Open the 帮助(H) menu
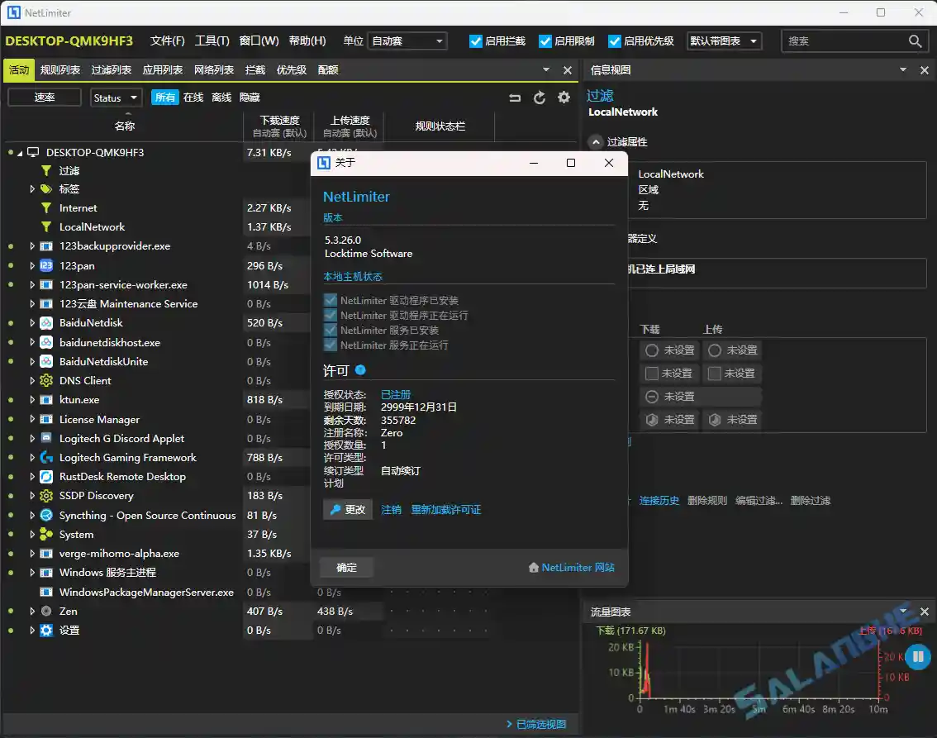 pyautogui.click(x=307, y=40)
